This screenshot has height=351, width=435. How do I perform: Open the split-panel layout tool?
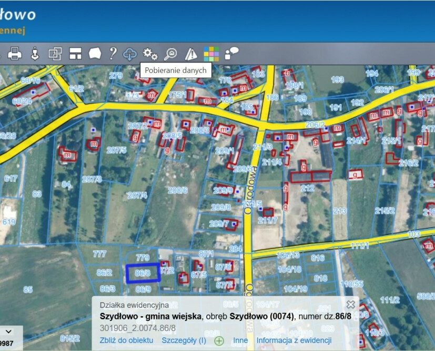(75, 54)
